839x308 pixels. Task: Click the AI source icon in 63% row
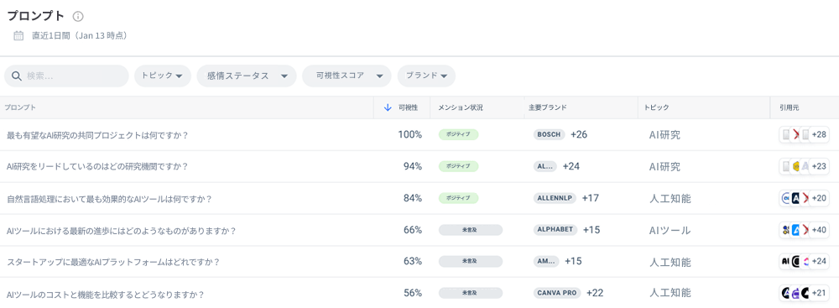(785, 261)
